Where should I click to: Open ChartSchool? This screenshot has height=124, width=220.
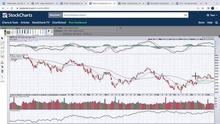[59, 22]
